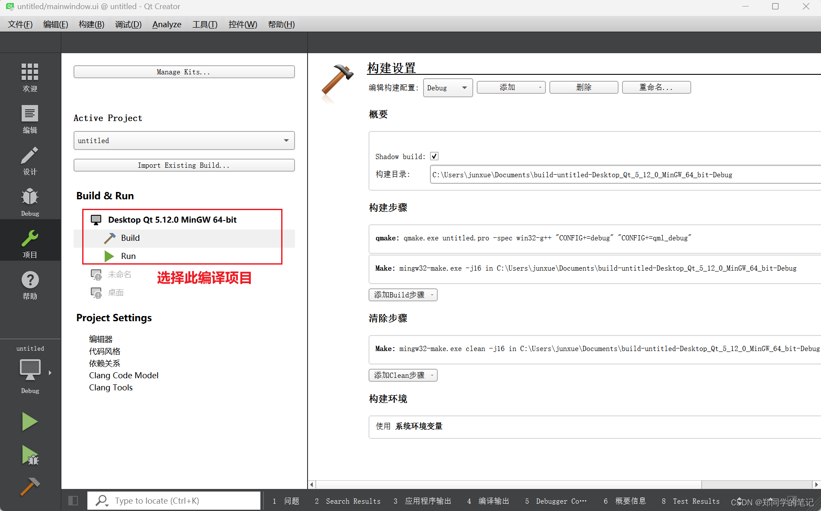Open the 帮助 help mode
821x511 pixels.
pos(30,285)
